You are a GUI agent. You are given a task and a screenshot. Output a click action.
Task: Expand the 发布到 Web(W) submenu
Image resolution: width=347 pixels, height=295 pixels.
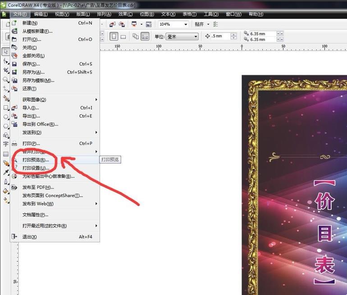55,204
